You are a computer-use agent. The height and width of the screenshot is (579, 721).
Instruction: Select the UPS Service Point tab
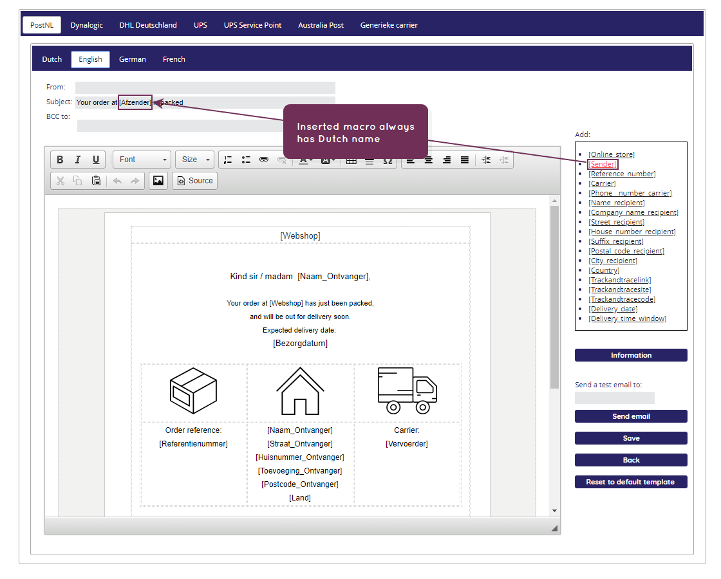[x=252, y=25]
